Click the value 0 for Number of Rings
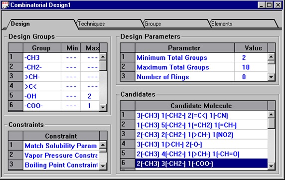The width and height of the screenshot is (285, 180). [251, 77]
